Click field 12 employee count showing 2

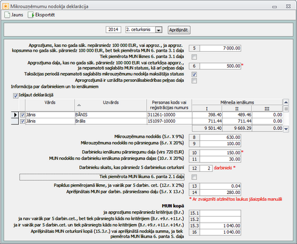click(x=206, y=168)
